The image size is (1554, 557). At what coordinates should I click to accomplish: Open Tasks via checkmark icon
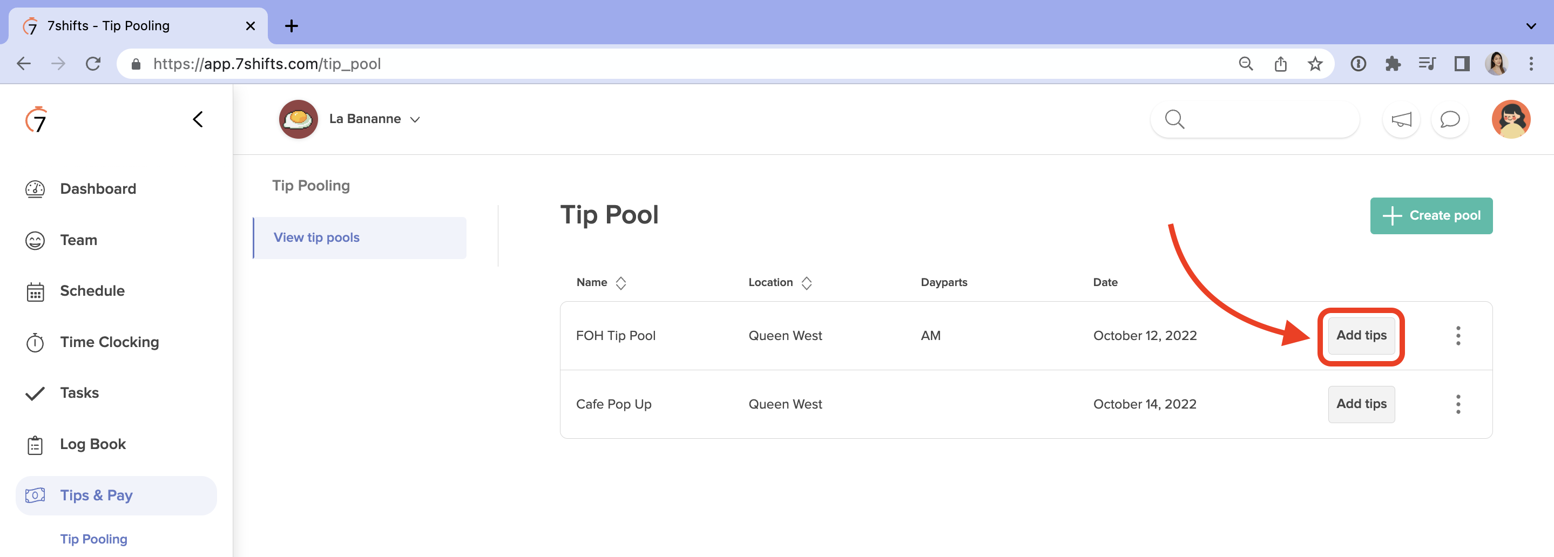click(x=36, y=392)
